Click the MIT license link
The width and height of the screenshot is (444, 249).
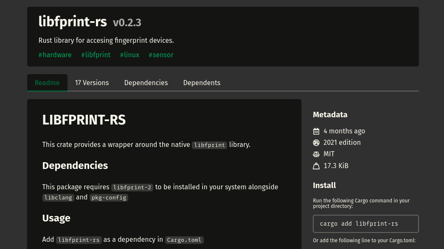[x=329, y=154]
